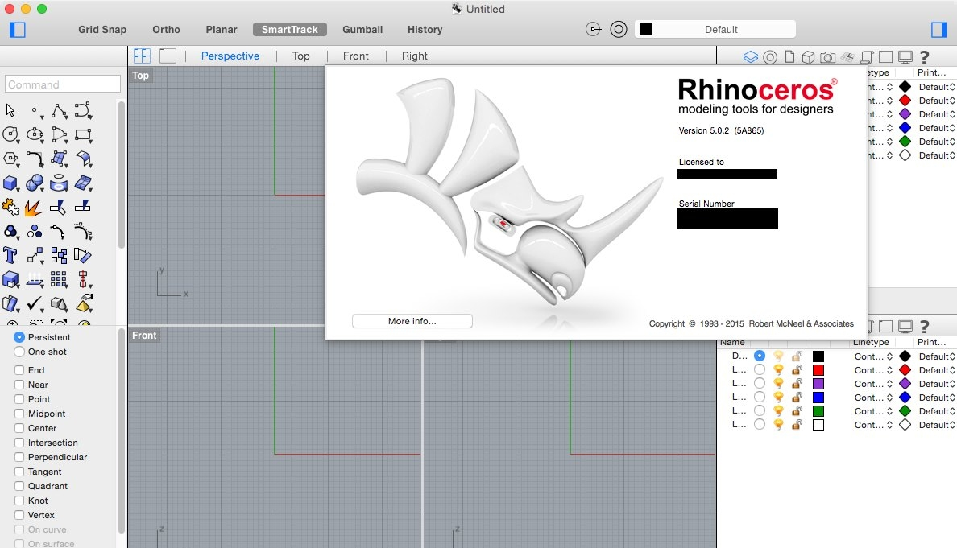Toggle Planar mode
Screen dimensions: 957x548
pyautogui.click(x=221, y=29)
